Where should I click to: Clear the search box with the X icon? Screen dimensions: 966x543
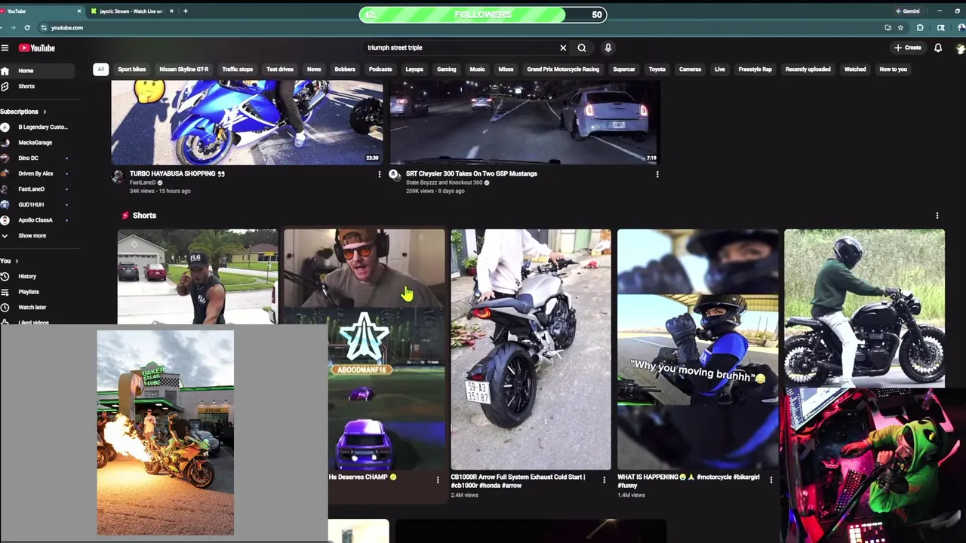click(563, 48)
